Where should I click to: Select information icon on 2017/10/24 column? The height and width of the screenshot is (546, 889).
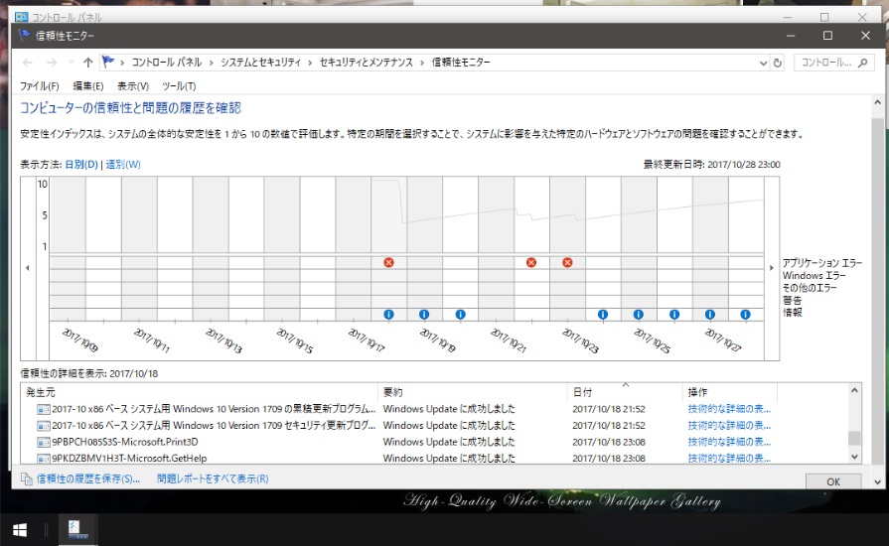pyautogui.click(x=603, y=315)
